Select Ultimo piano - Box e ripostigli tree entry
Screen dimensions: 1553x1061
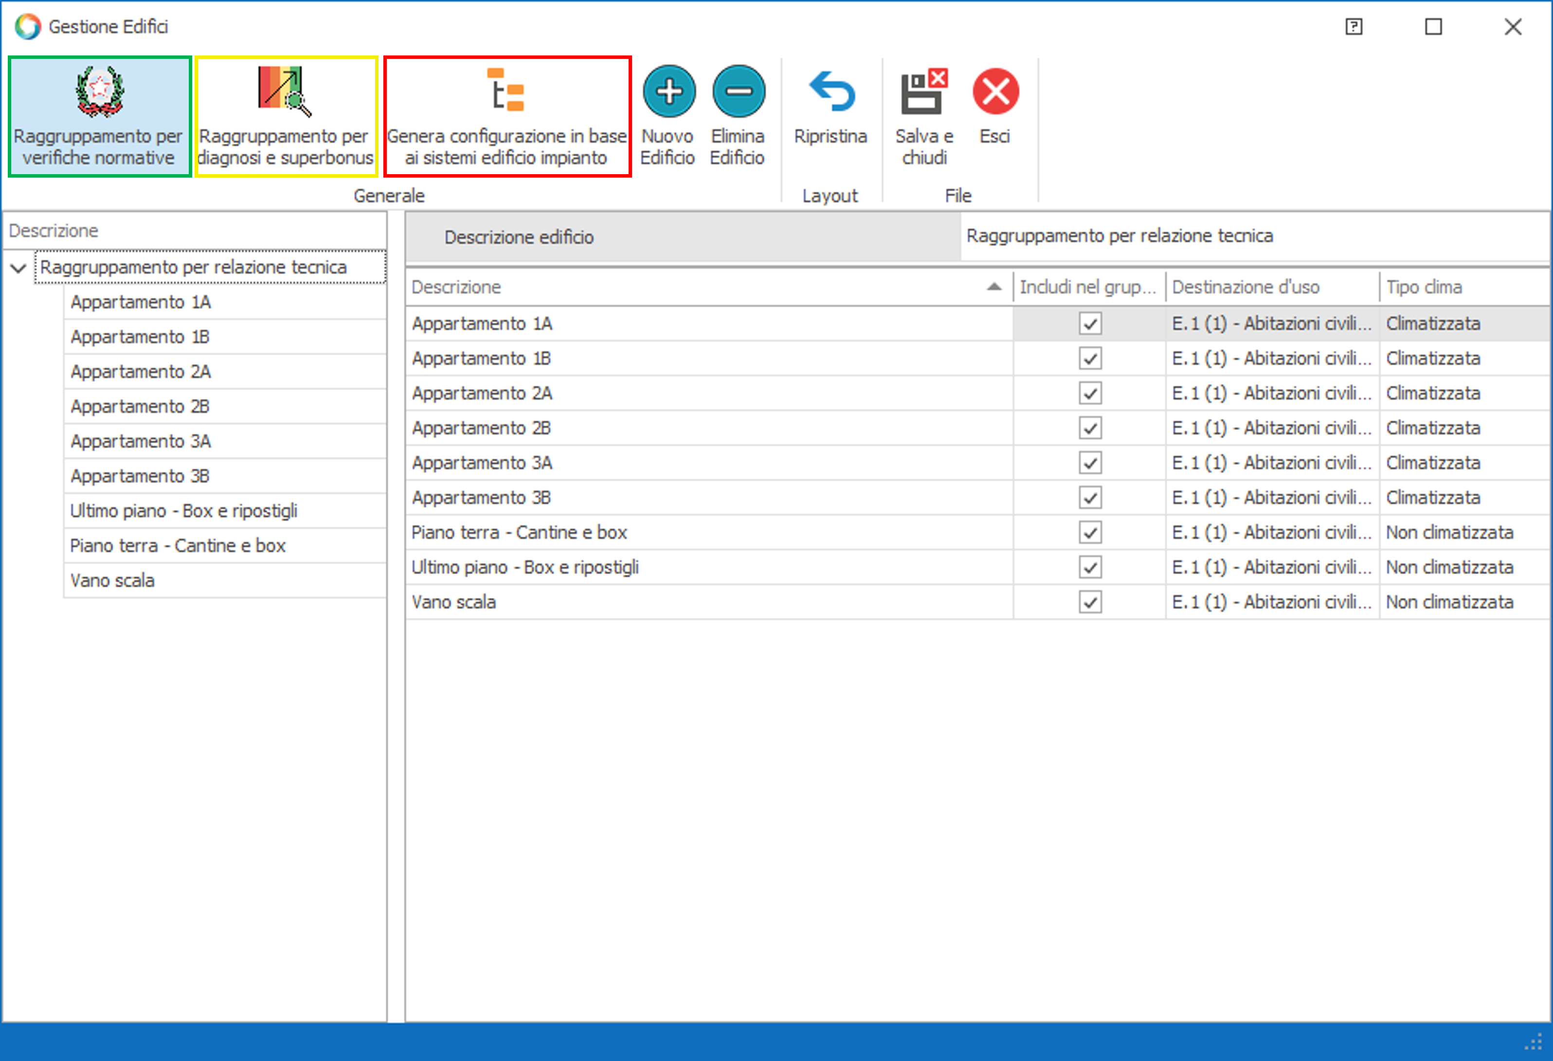185,510
